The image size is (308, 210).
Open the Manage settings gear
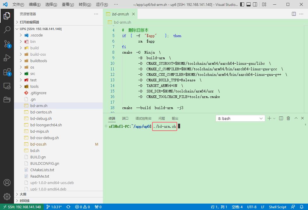pos(7,196)
